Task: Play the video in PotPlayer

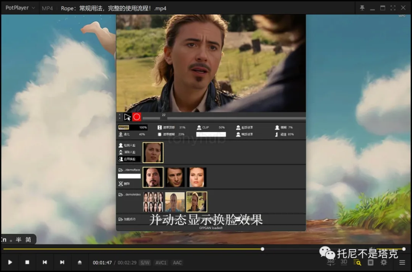Action: [x=10, y=262]
